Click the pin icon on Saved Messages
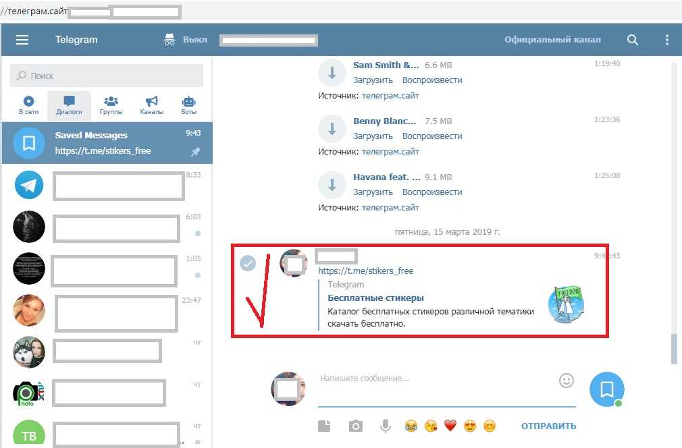682x448 pixels. point(196,152)
